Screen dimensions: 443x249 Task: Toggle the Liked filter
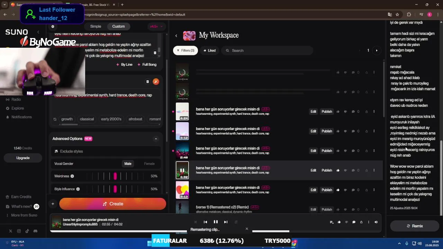(210, 50)
